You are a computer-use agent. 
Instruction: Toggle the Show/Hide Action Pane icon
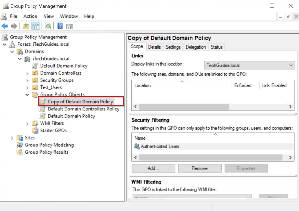coord(69,26)
